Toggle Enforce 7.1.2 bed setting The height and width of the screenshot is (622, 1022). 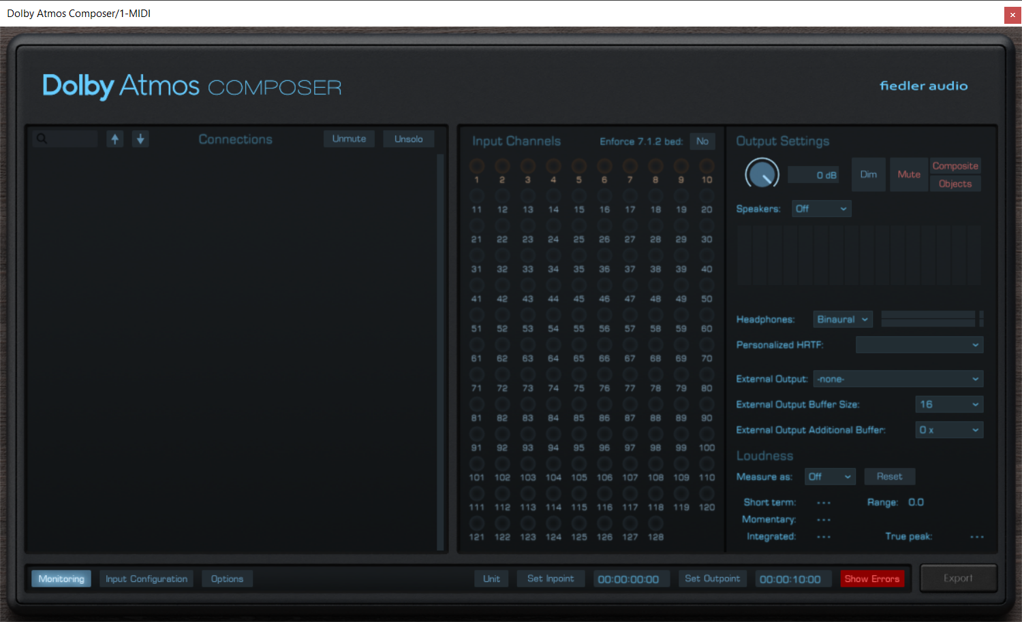[702, 142]
